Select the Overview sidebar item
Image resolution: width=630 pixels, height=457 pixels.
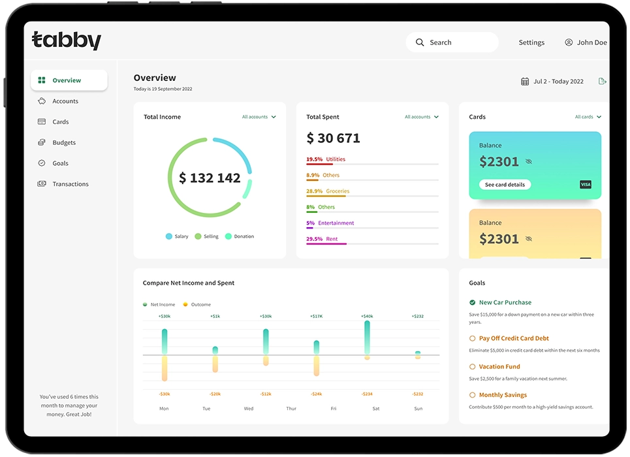[69, 80]
